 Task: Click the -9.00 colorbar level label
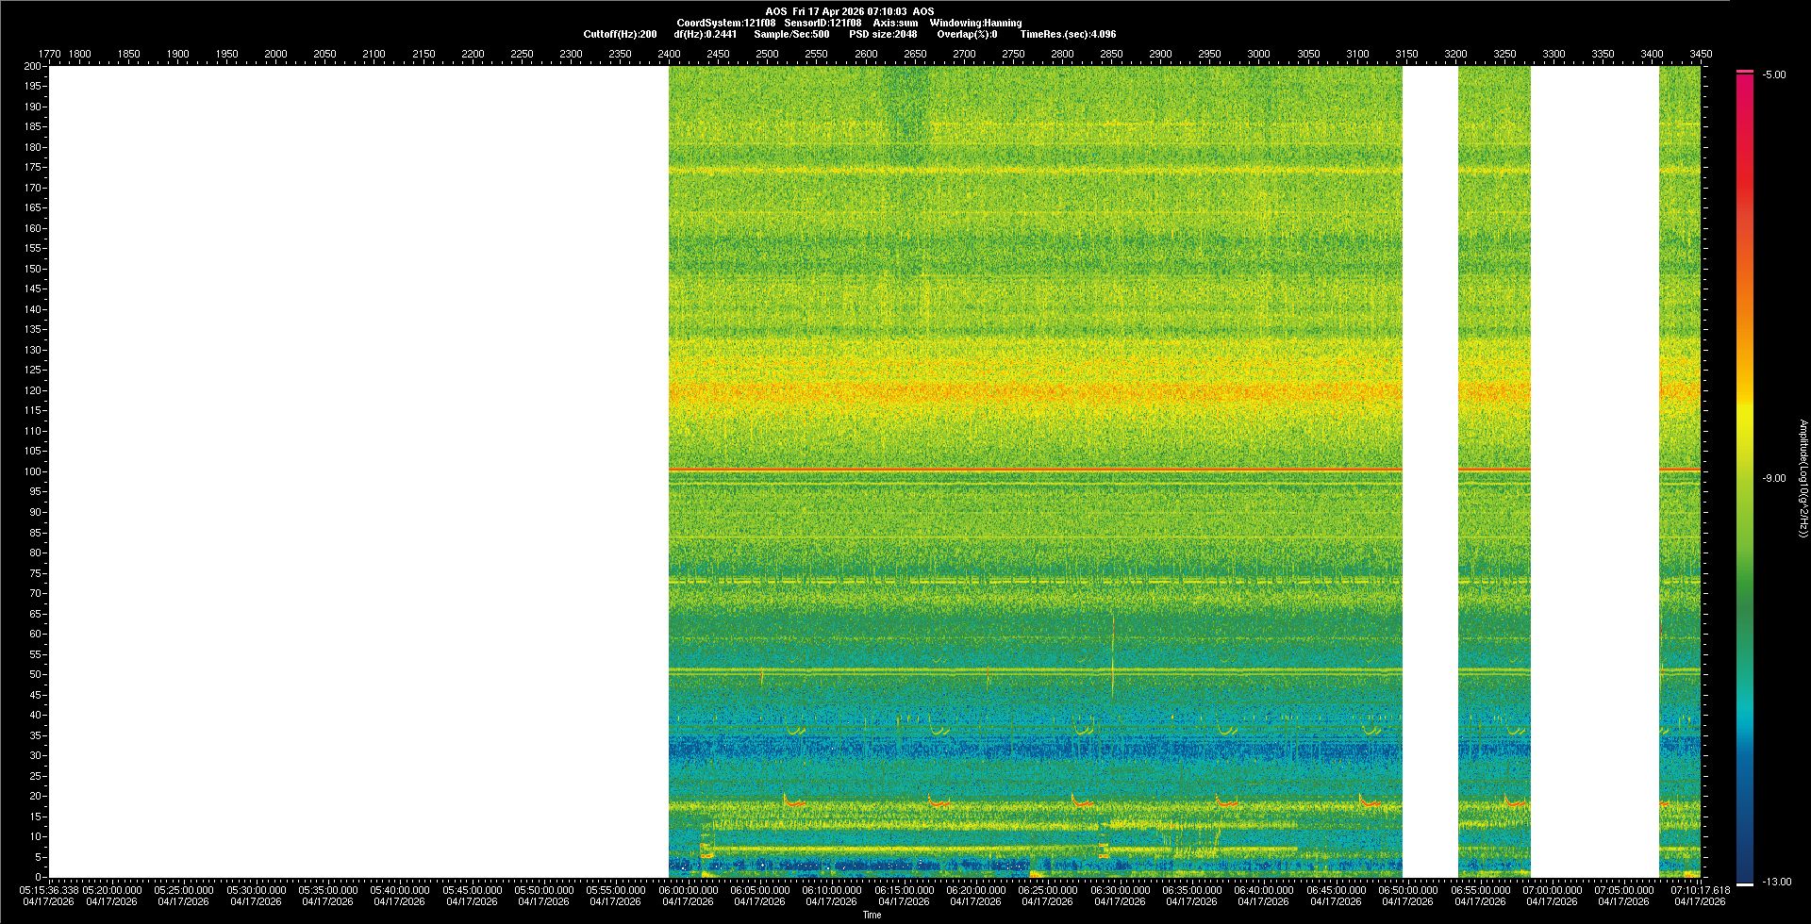point(1773,478)
